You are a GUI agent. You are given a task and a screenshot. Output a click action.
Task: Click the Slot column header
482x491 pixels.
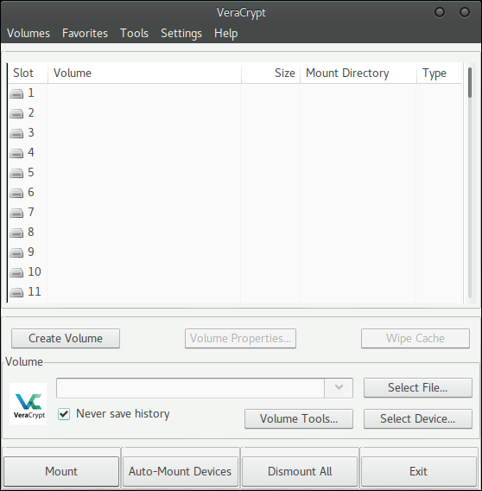pyautogui.click(x=28, y=73)
